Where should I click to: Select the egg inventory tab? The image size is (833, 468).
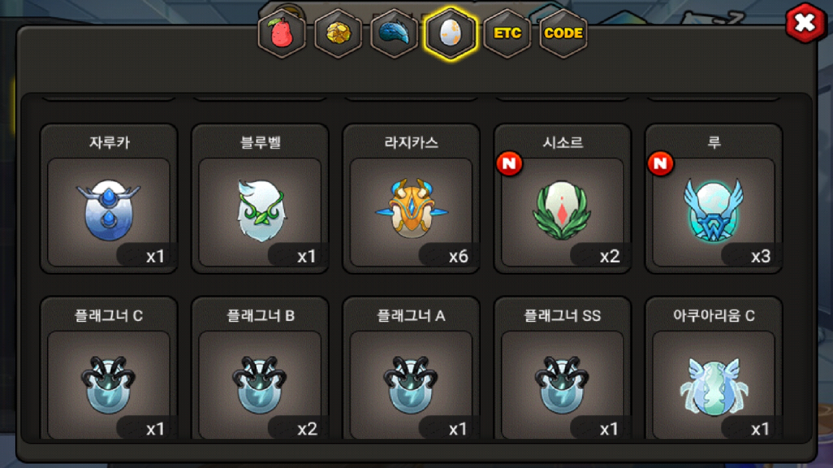[x=451, y=33]
